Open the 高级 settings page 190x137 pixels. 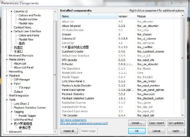pos(22,43)
